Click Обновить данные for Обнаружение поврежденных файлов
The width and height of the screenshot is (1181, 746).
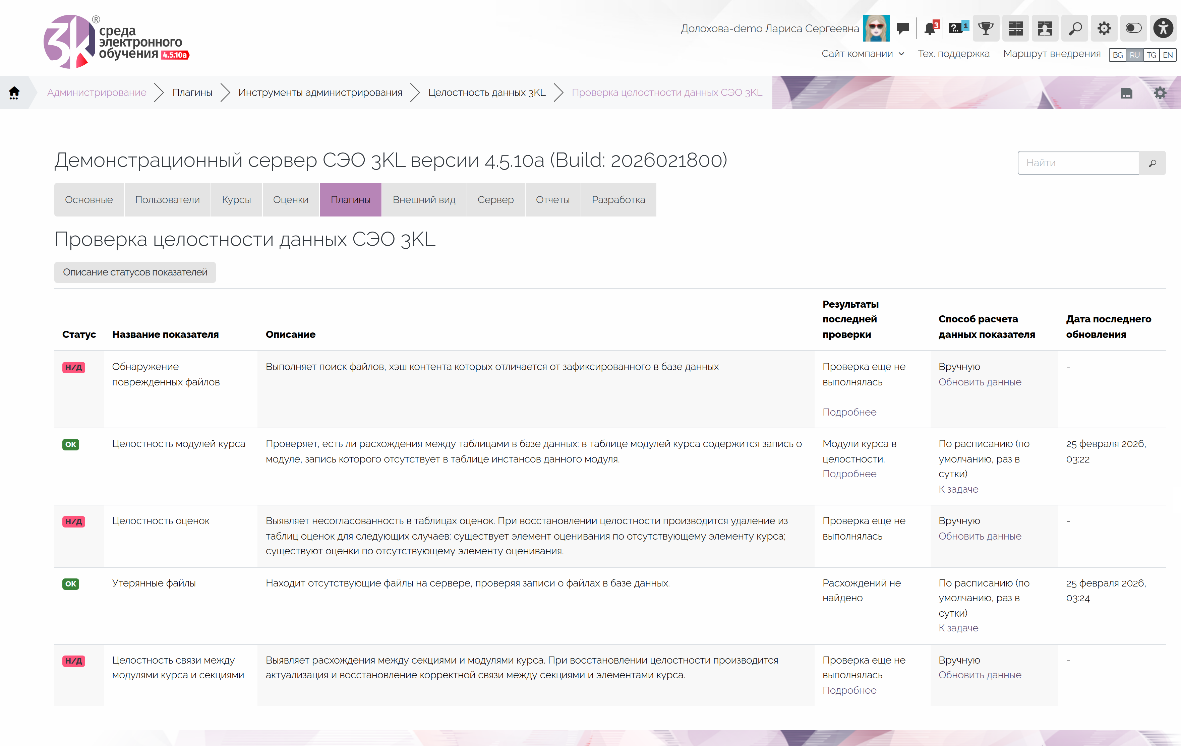[x=980, y=382]
